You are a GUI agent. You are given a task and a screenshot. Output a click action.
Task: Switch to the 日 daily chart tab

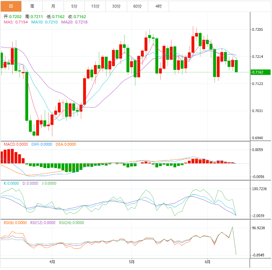[x=11, y=6]
